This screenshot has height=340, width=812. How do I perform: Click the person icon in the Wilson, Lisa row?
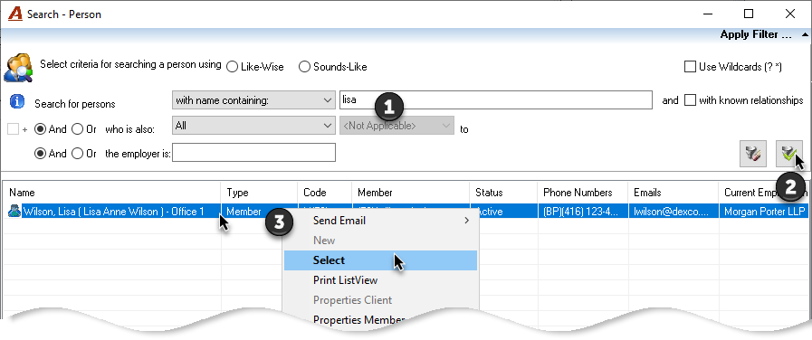(14, 211)
